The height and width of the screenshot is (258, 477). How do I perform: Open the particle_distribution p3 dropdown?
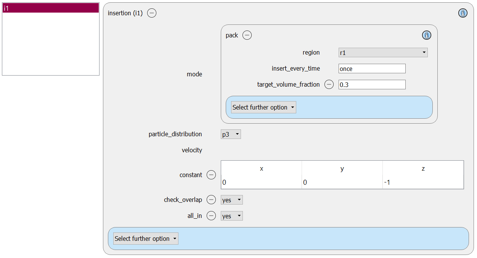(231, 134)
